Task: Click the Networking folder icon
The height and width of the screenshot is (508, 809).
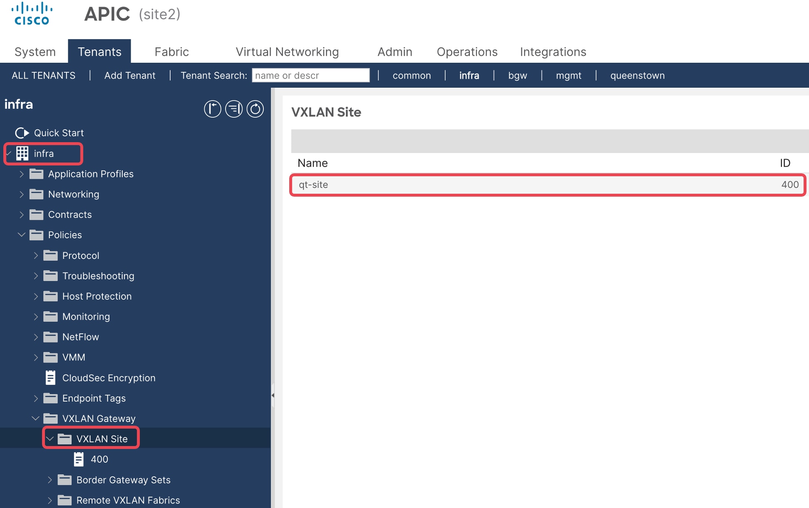Action: point(37,194)
